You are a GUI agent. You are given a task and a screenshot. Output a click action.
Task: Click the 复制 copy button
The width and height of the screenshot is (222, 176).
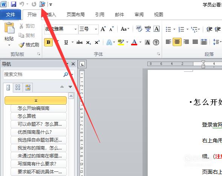(x=27, y=36)
